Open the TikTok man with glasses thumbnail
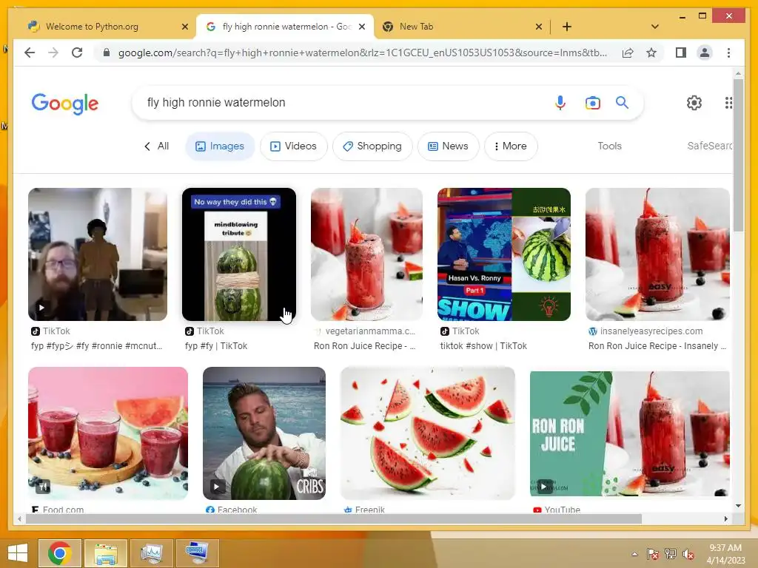This screenshot has height=568, width=758. pyautogui.click(x=98, y=254)
